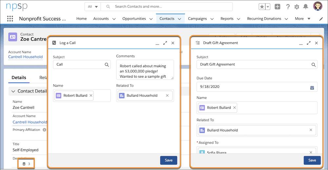Screen dimensions: 328x170
Task: Remove Robert Bullard from Draft Gift Agreement Name
Action: [234, 107]
